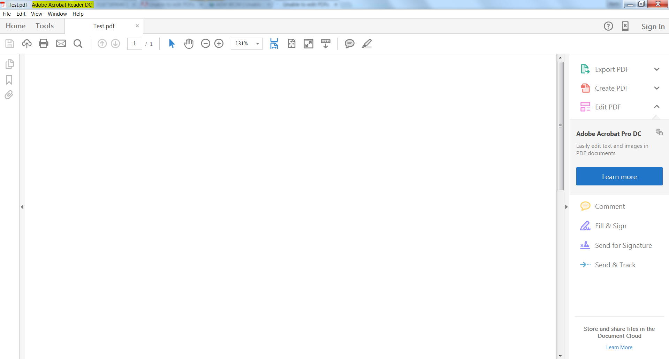Print the Test.pdf document
This screenshot has height=359, width=669.
coord(43,44)
